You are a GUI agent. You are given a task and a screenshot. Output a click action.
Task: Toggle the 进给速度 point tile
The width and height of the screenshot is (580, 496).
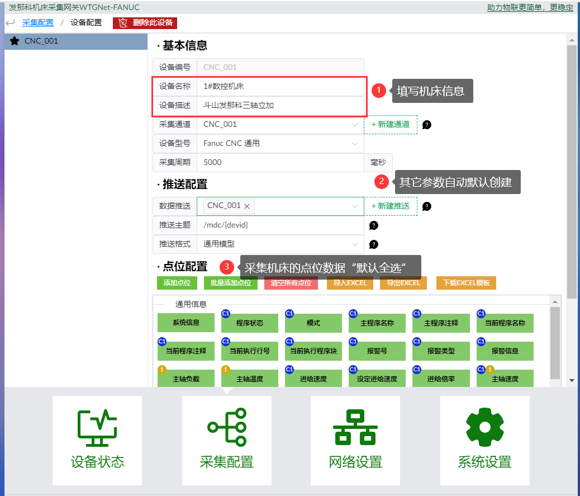[313, 379]
